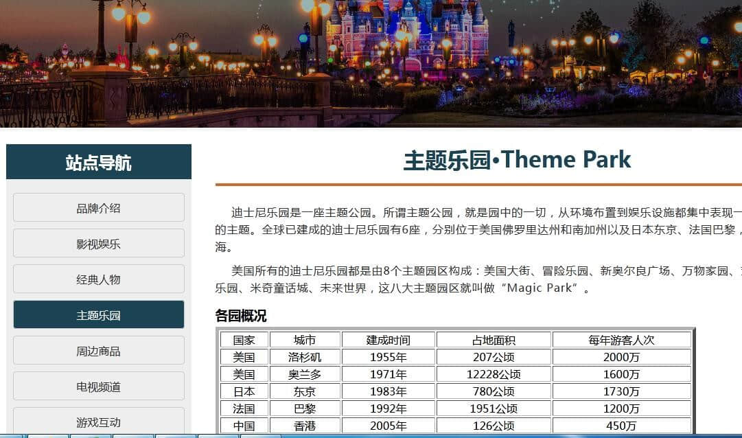Click the 巴黎 city cell
Screen dimensions: 742x438
click(x=305, y=408)
